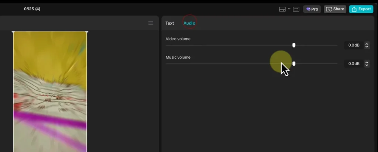Increase Video volume with up arrow
Screen dimensions: 378x152
[x=367, y=44]
